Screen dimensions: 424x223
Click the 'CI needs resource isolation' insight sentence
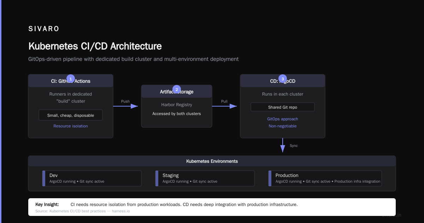[x=184, y=205]
